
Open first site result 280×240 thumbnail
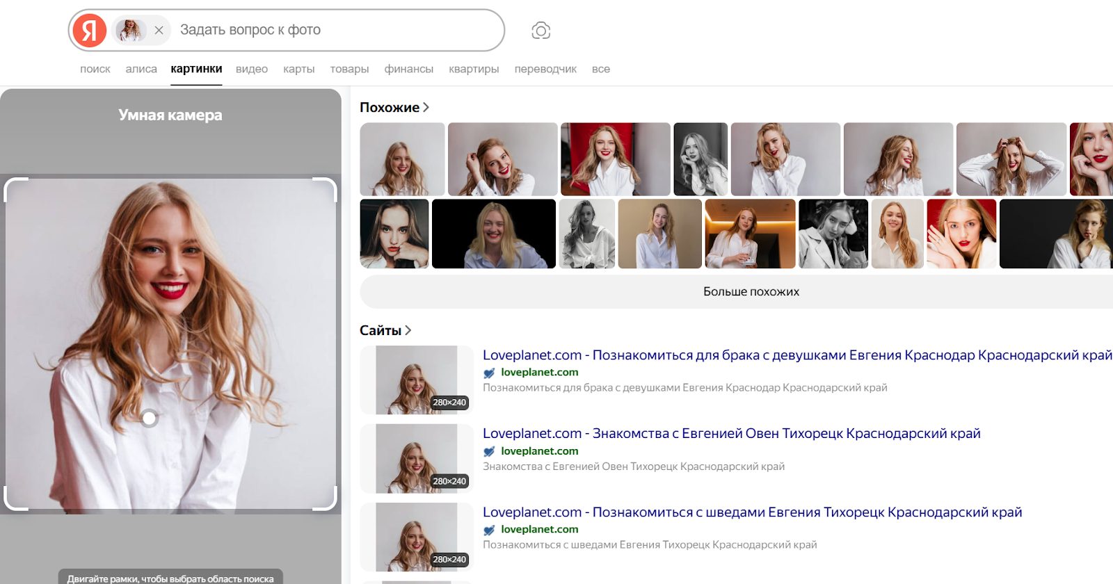[x=416, y=380]
